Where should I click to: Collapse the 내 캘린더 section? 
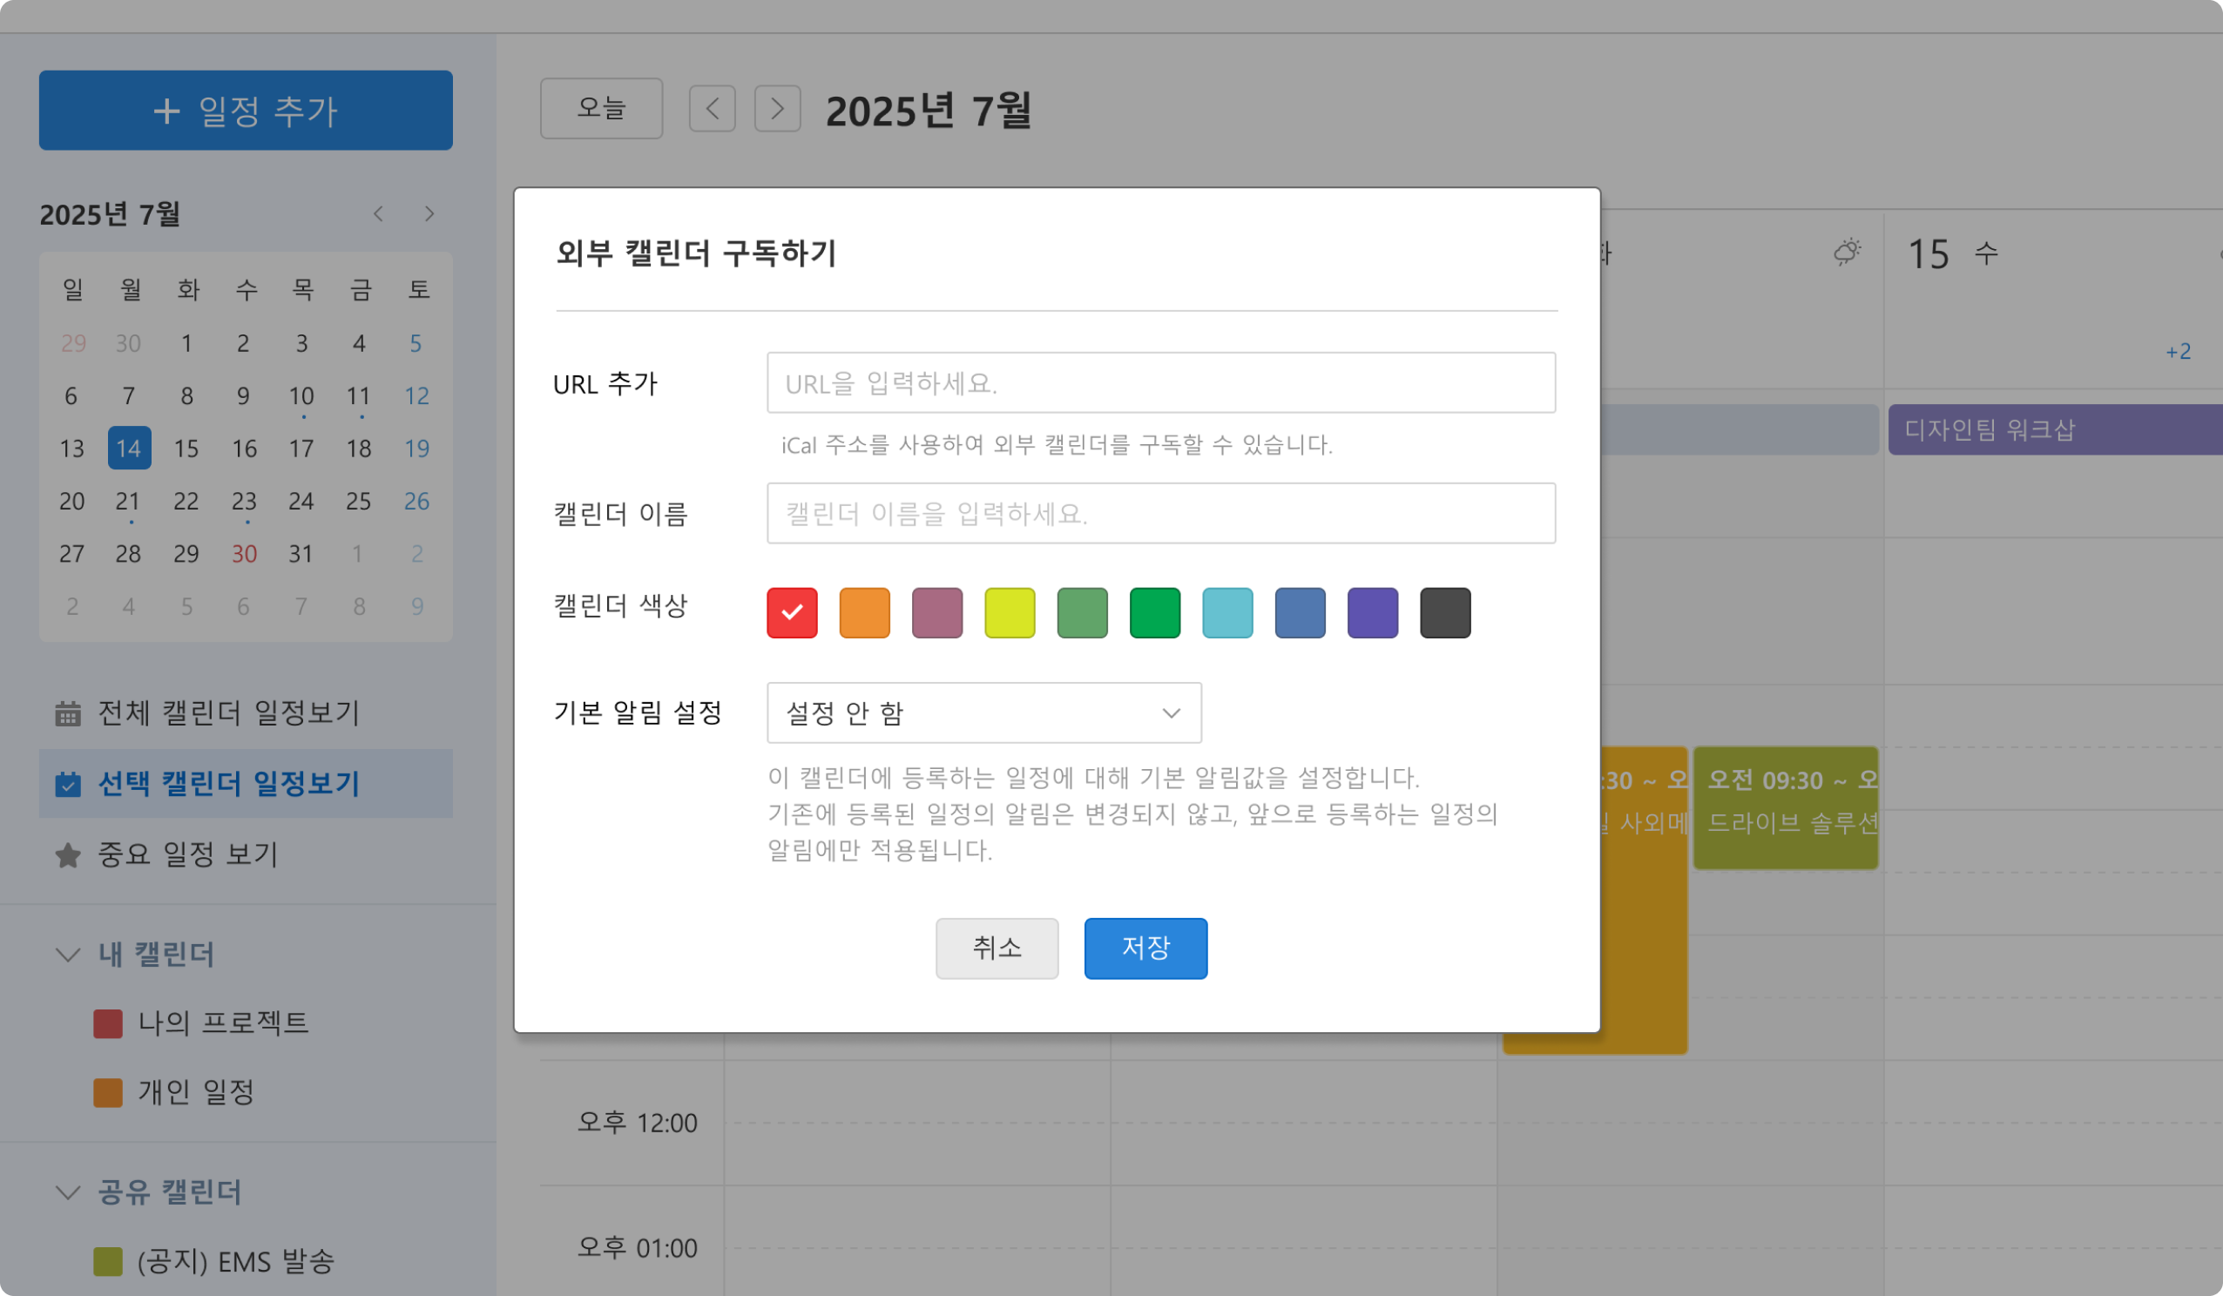(x=68, y=955)
